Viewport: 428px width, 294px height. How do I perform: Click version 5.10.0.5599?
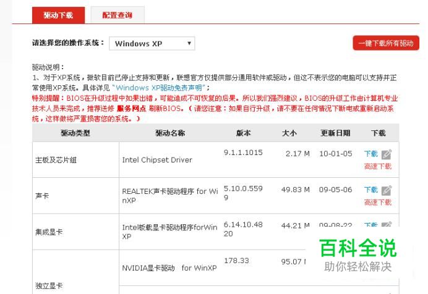tap(243, 193)
